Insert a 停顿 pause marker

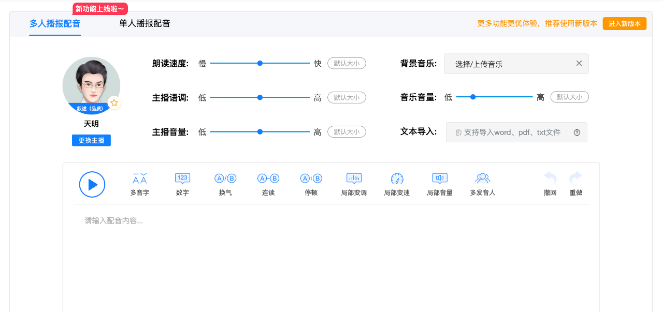[x=311, y=184]
